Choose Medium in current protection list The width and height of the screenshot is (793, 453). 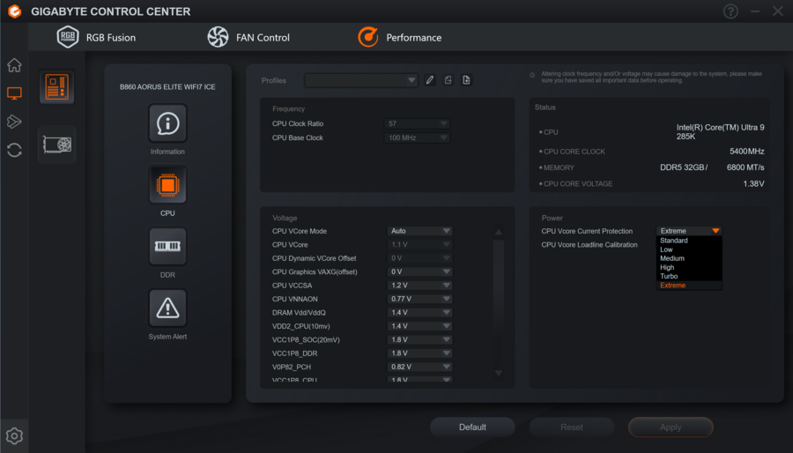(689, 258)
